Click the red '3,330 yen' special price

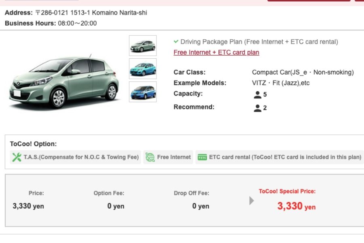pyautogui.click(x=296, y=206)
